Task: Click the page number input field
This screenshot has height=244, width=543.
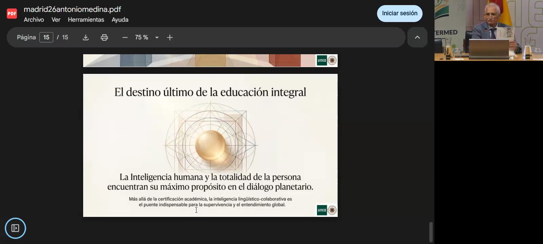Action: click(46, 37)
